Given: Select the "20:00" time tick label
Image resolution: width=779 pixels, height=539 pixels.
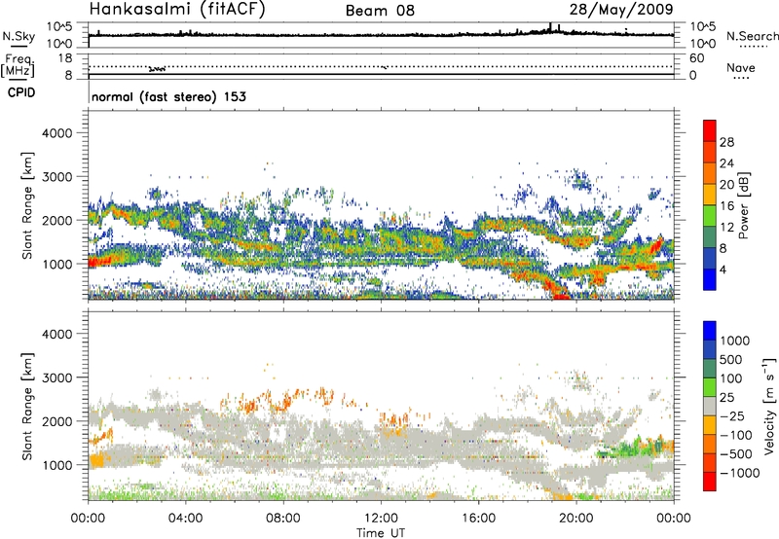Looking at the screenshot, I should click(576, 519).
